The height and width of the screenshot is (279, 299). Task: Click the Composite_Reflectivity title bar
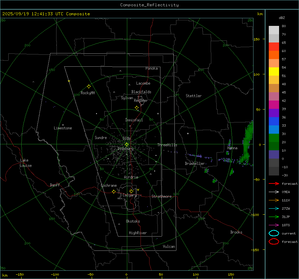pos(149,5)
